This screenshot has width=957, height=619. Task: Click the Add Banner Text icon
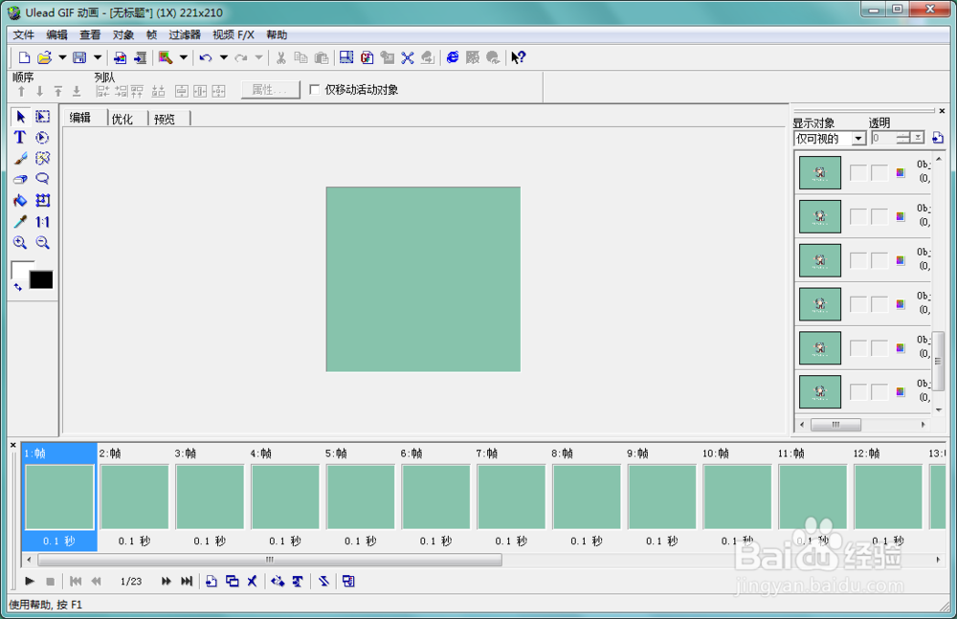pyautogui.click(x=298, y=581)
